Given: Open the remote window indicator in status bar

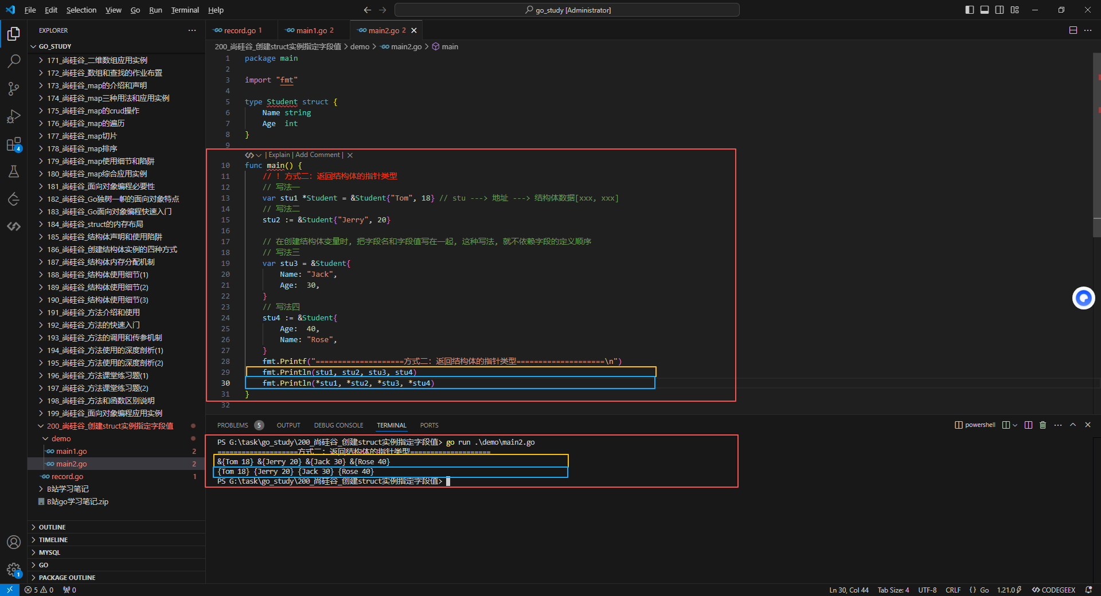Looking at the screenshot, I should coord(10,590).
